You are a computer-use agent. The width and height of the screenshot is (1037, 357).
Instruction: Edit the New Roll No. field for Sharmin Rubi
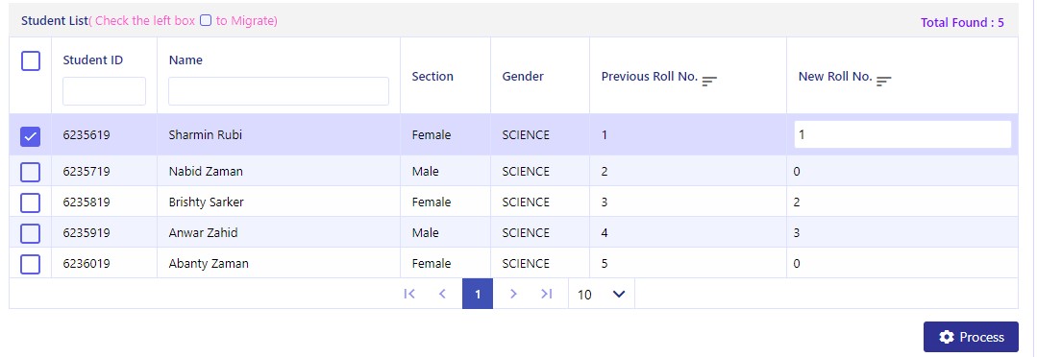point(902,134)
